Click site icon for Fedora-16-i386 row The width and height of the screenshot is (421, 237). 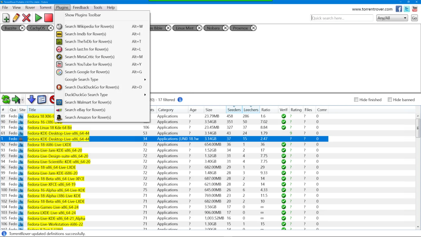21,122
